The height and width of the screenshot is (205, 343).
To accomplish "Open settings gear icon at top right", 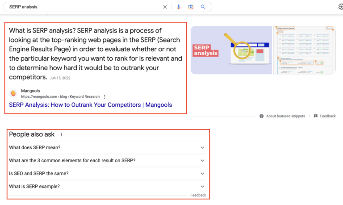I will tap(341, 7).
